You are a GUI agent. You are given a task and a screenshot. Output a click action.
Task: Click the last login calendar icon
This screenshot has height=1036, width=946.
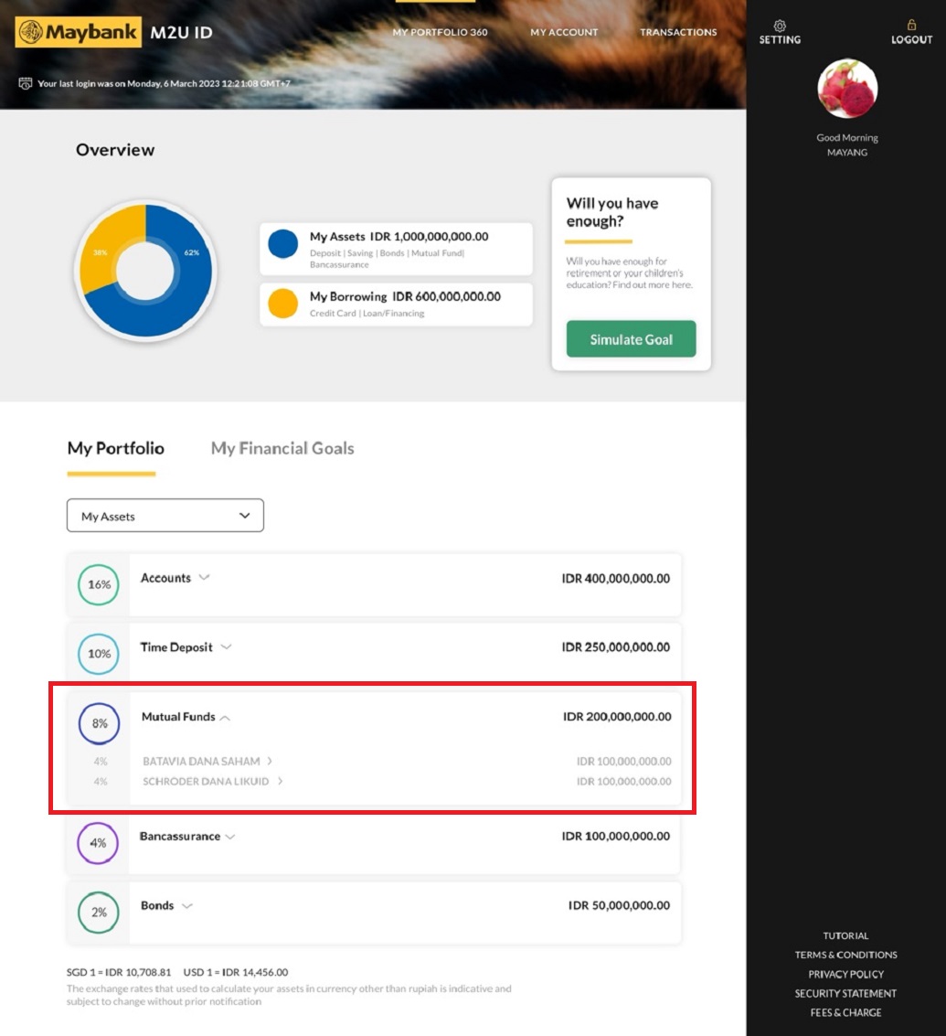pos(25,83)
